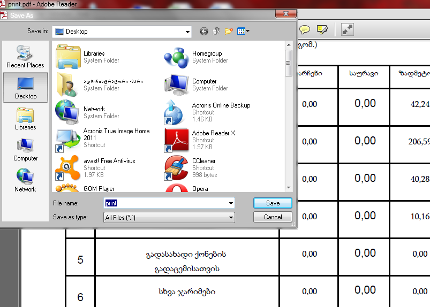The height and width of the screenshot is (307, 430).
Task: Click the Cancel button
Action: [273, 217]
